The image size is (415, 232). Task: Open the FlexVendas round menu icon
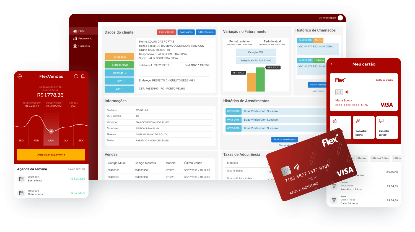coord(20,77)
